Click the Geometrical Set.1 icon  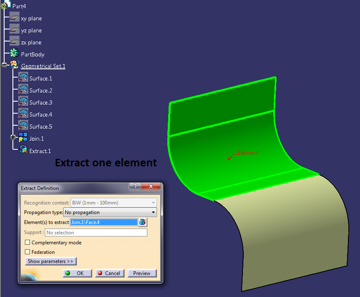(15, 64)
